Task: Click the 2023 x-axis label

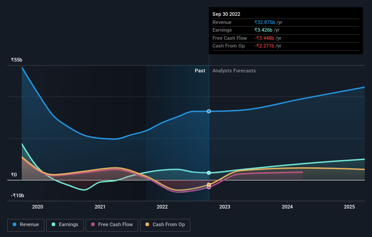Action: 225,207
